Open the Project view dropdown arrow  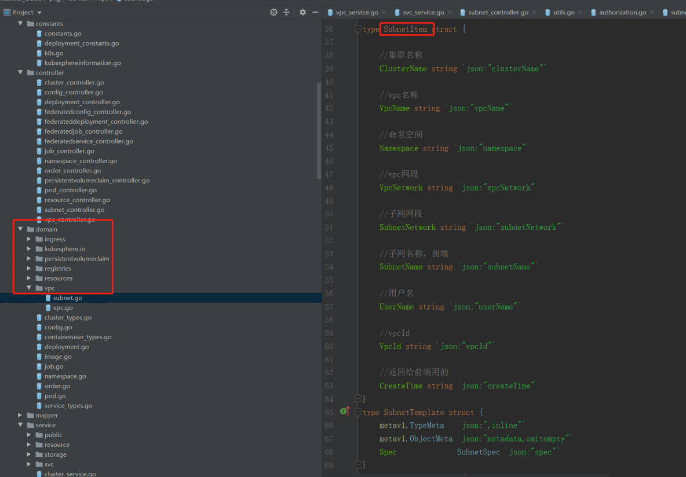click(x=38, y=12)
